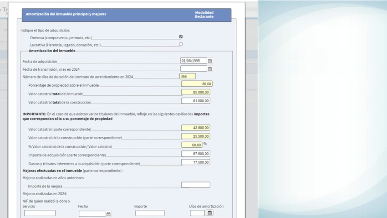
Task: Click the Importe field under Mejoras 2024
Action: [x=150, y=213]
